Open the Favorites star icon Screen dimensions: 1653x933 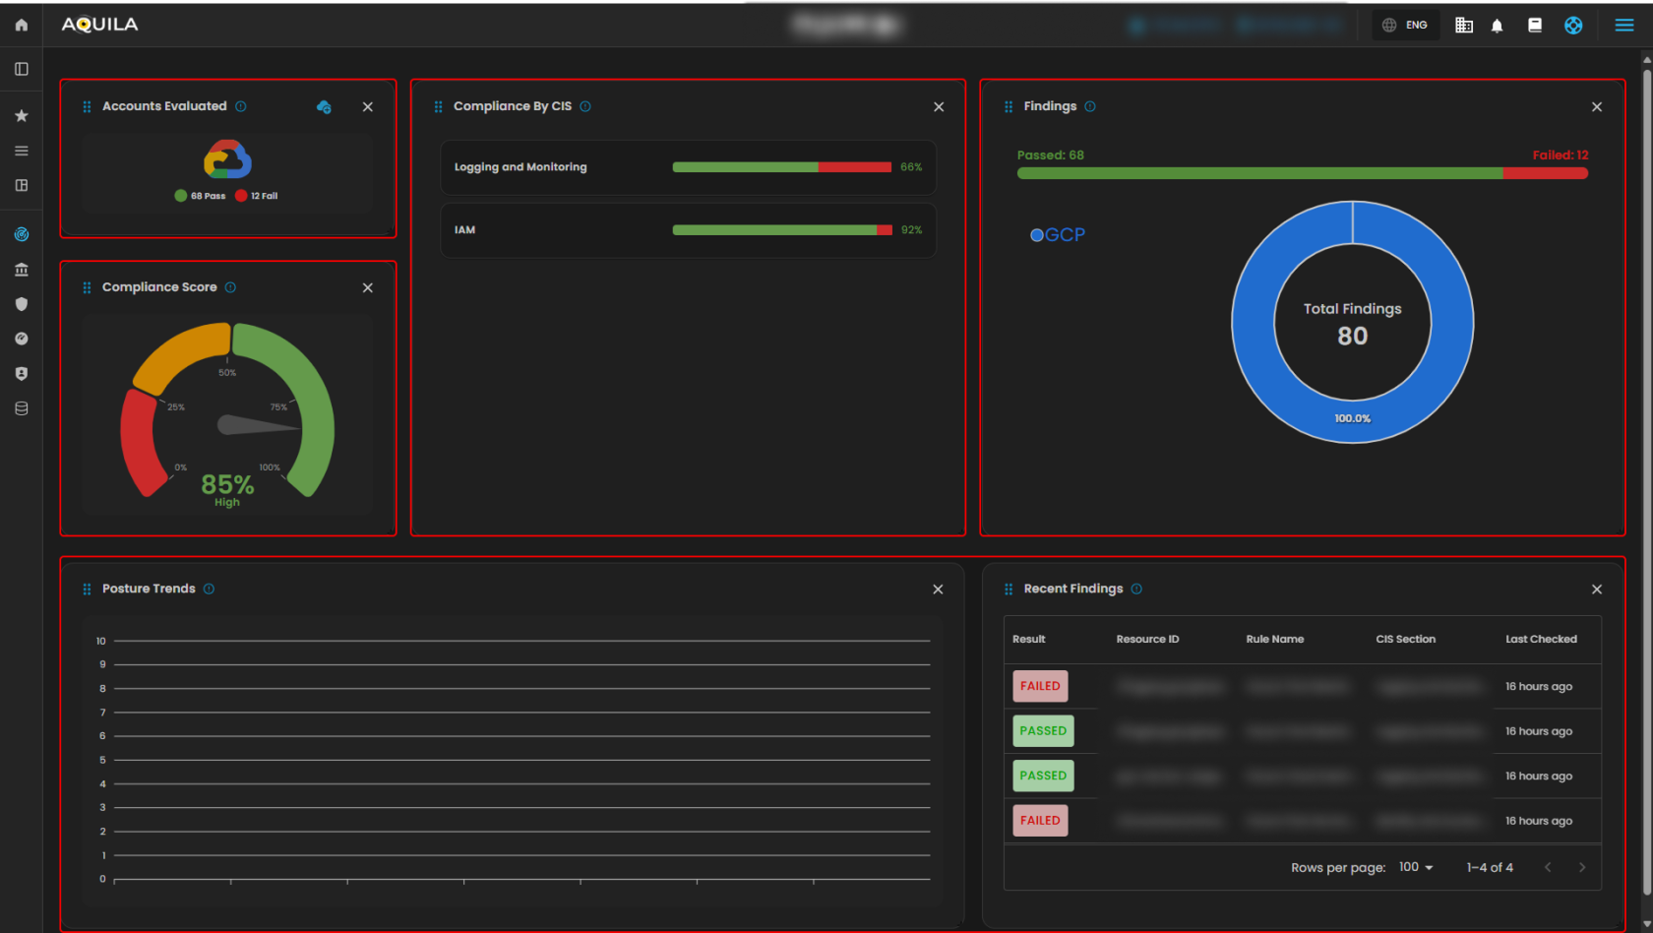(x=22, y=116)
